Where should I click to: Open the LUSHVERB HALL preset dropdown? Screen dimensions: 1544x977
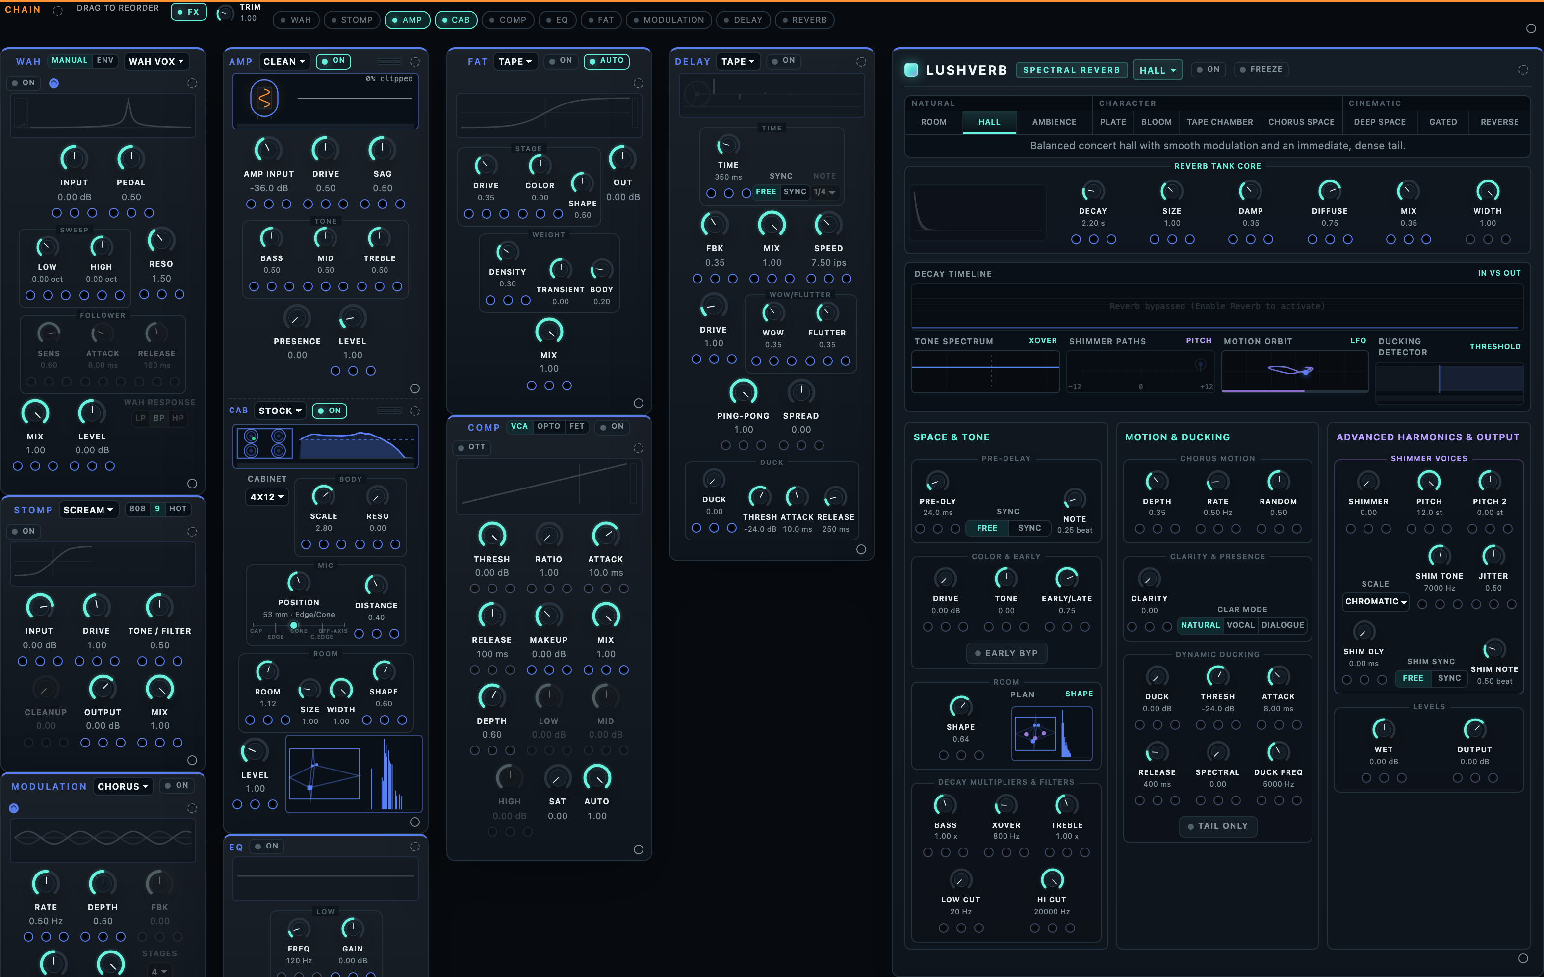pyautogui.click(x=1158, y=70)
